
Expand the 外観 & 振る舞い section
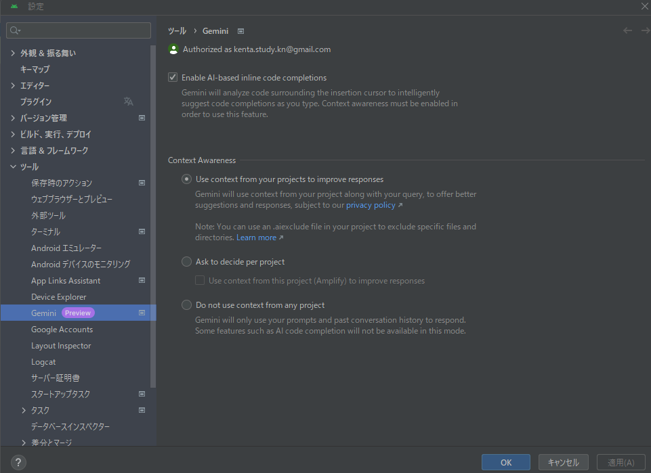coord(13,53)
